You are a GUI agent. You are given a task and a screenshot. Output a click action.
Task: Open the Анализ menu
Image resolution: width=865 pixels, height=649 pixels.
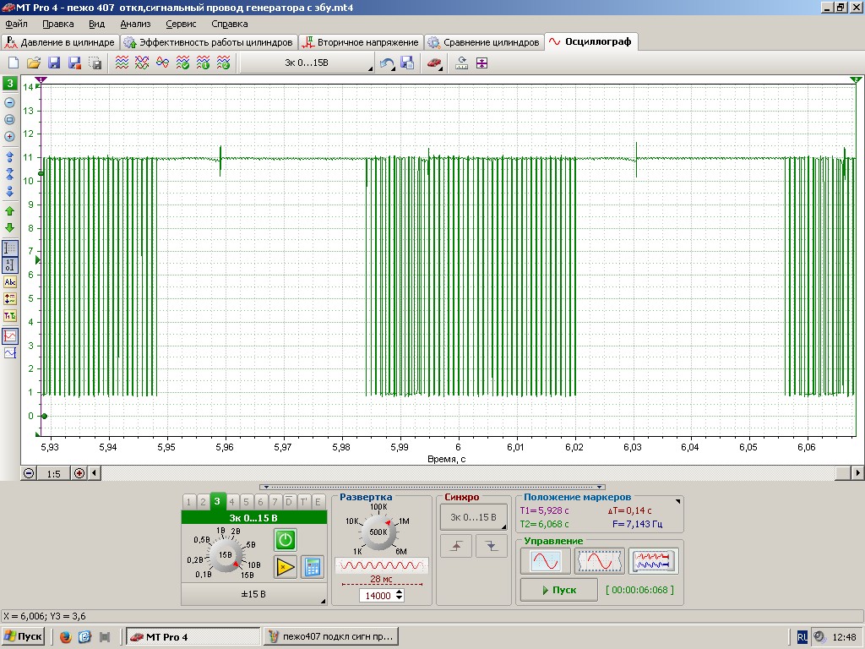tap(134, 25)
